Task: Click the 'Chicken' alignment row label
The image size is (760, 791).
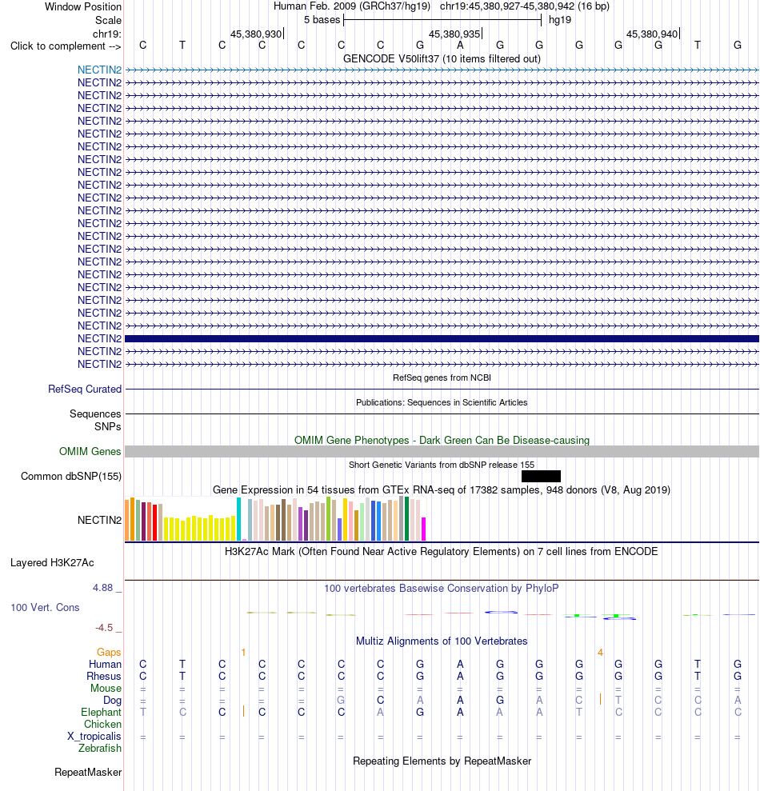Action: 102,724
